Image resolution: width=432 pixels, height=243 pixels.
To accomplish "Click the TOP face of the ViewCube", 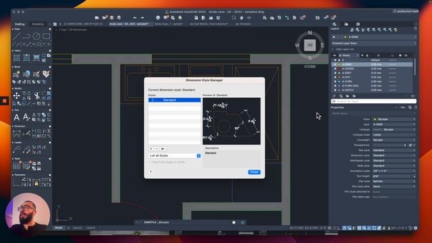I will click(310, 45).
